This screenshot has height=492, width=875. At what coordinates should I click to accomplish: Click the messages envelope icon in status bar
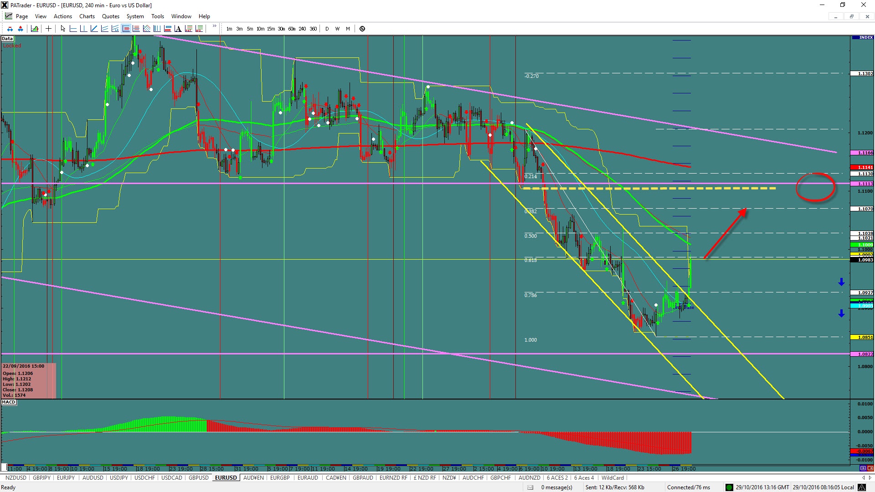(x=530, y=487)
